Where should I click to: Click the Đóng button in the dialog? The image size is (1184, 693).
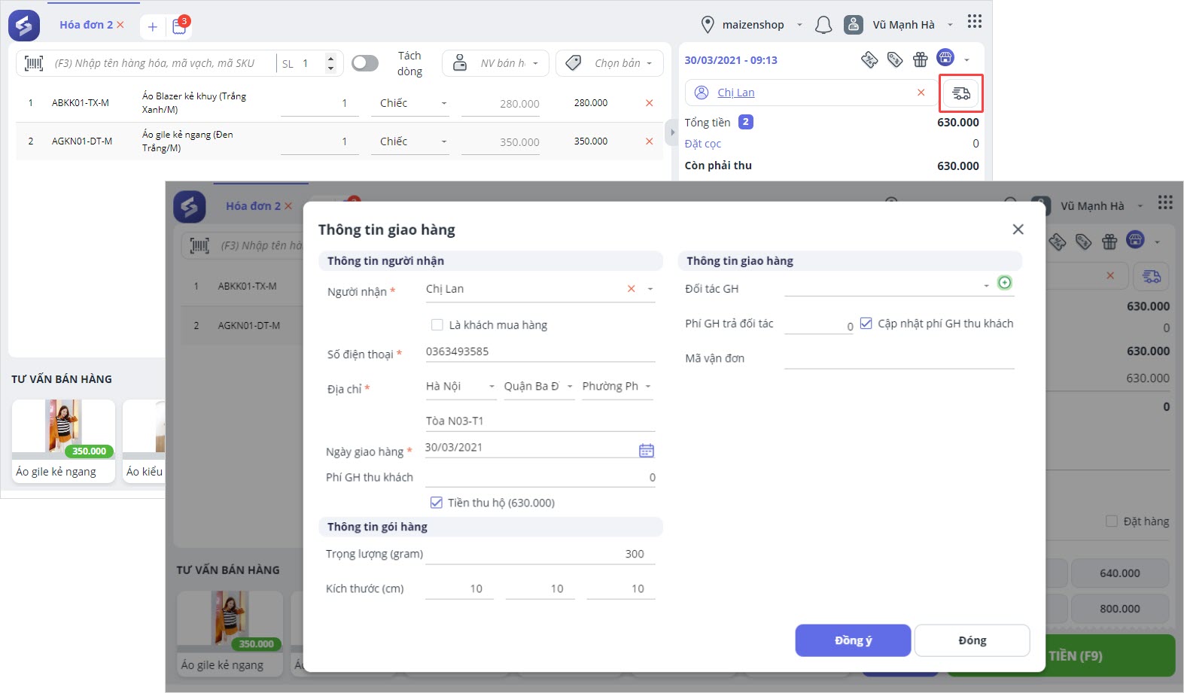[x=972, y=640]
